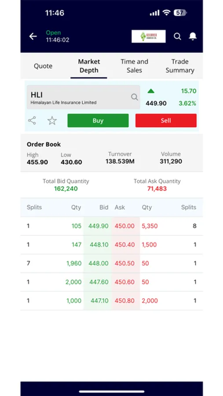Select ask price 450.40
Screen dimensions: 223x396
pos(124,245)
